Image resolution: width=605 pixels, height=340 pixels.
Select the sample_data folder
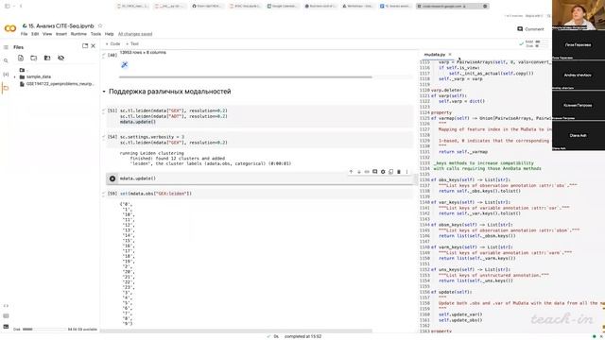pos(38,76)
